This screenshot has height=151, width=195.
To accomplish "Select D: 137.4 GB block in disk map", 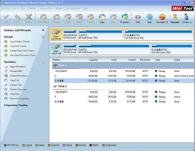I will [158, 34].
